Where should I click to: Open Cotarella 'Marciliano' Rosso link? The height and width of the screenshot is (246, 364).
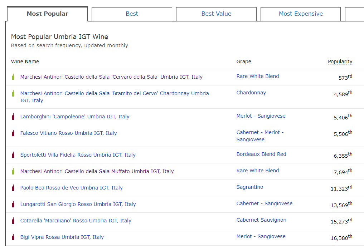76,221
